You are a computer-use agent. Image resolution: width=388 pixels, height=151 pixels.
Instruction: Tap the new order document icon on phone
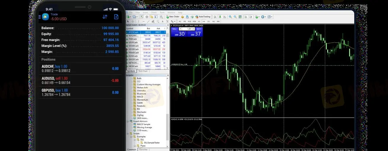tap(116, 17)
